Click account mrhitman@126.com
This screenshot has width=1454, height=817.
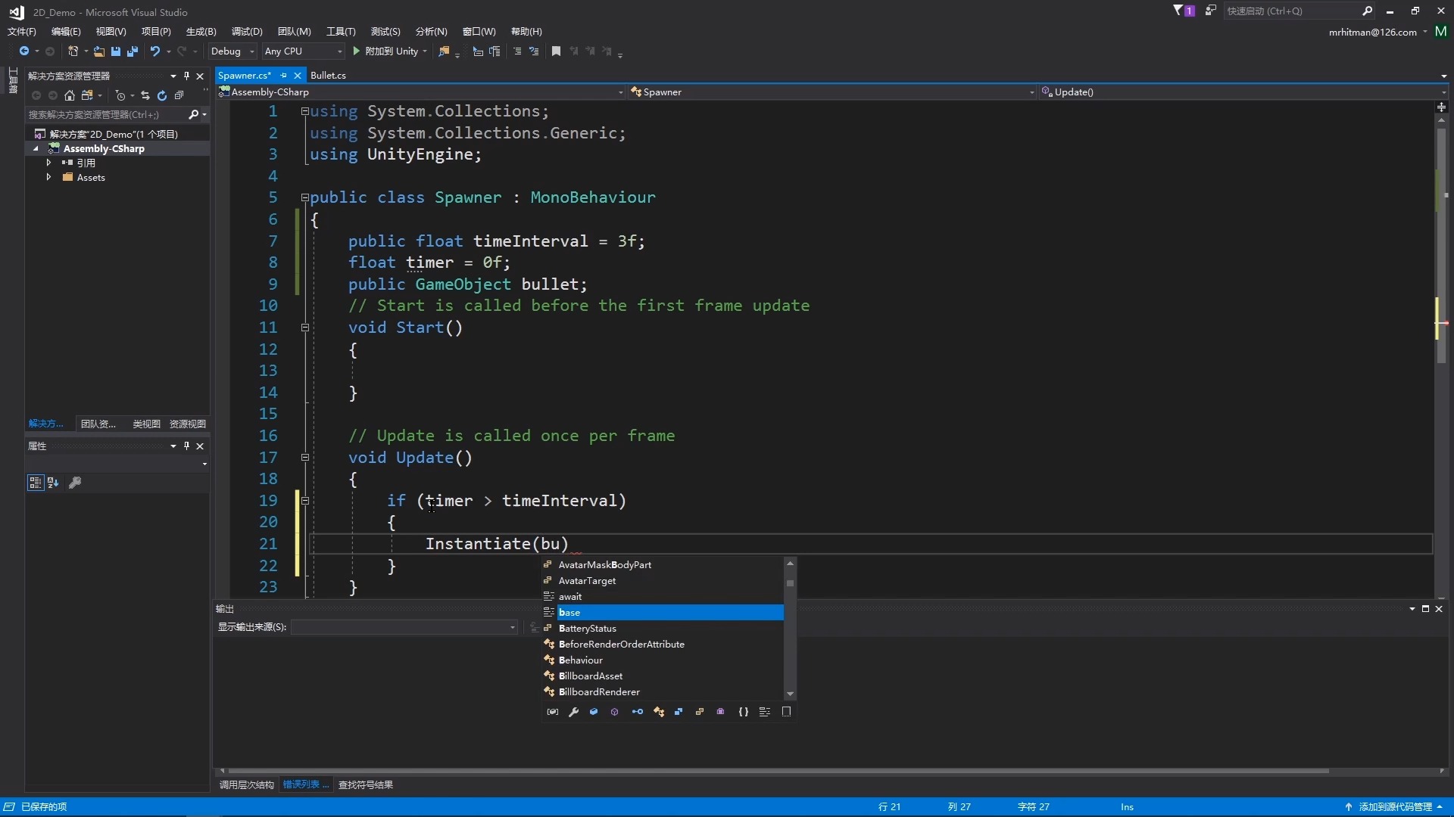click(x=1372, y=32)
